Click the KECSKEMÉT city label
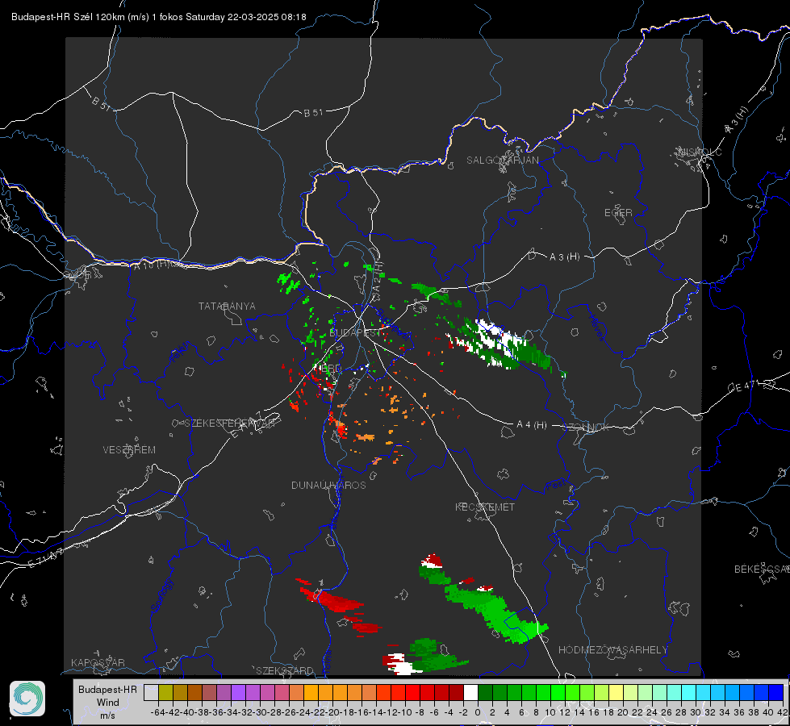Viewport: 790px width, 726px height. click(x=485, y=507)
